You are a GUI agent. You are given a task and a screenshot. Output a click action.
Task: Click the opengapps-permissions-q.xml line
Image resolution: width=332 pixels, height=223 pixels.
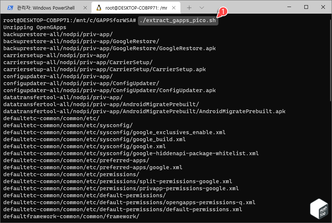[x=129, y=202]
